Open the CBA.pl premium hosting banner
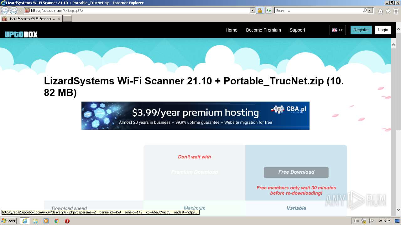 click(x=195, y=116)
